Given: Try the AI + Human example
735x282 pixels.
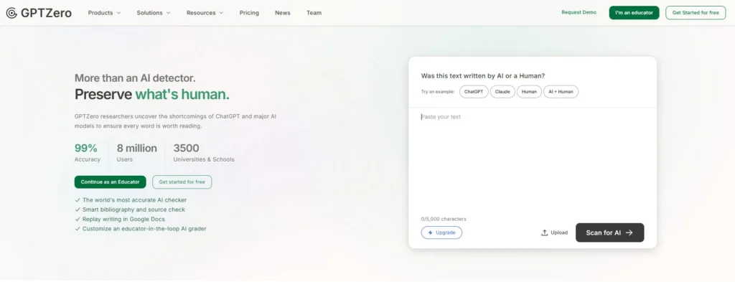Looking at the screenshot, I should point(561,92).
